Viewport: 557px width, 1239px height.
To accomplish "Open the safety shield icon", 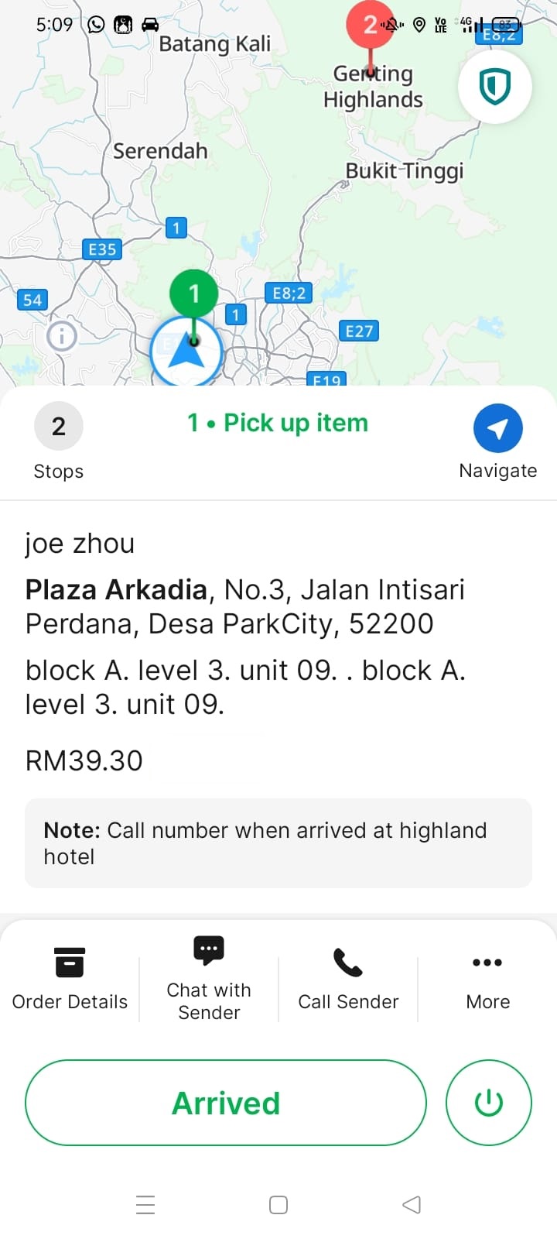I will pos(494,86).
